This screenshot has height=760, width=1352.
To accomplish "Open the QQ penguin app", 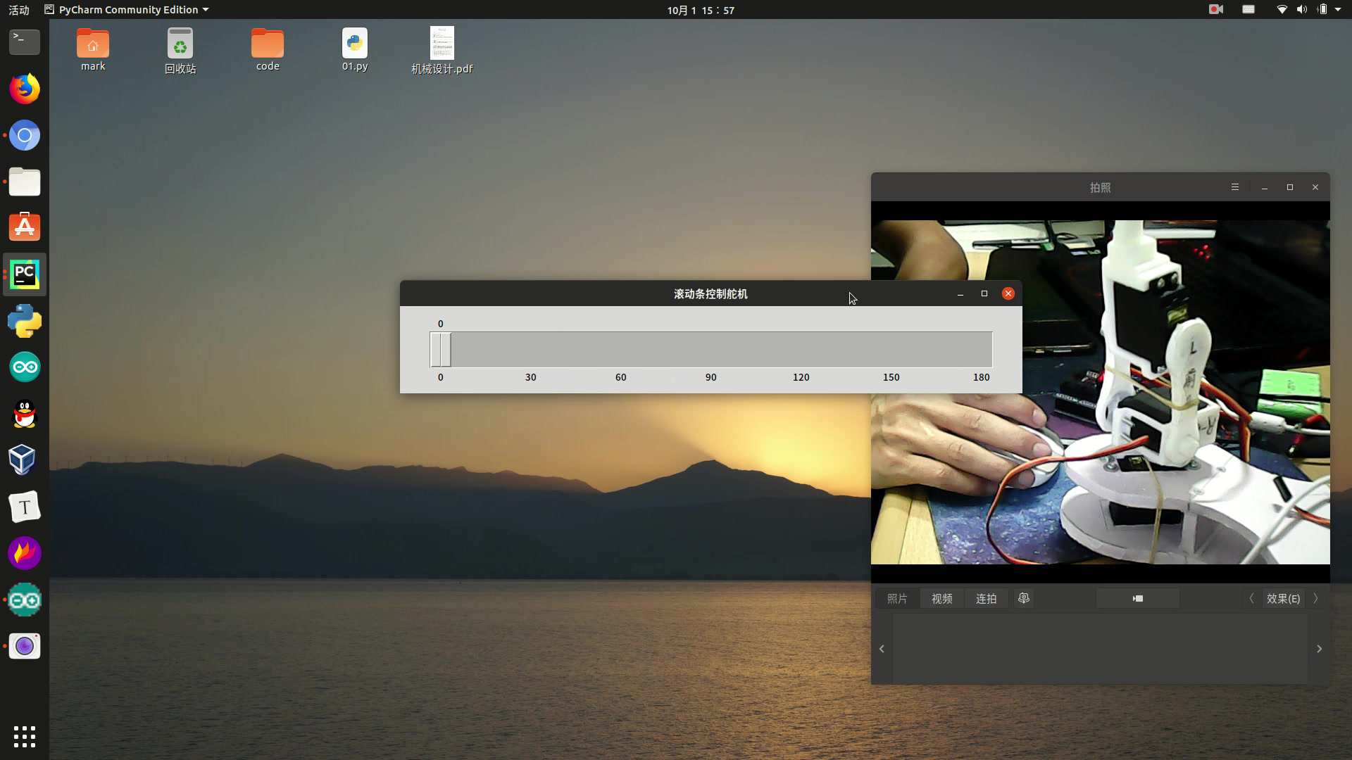I will [25, 414].
